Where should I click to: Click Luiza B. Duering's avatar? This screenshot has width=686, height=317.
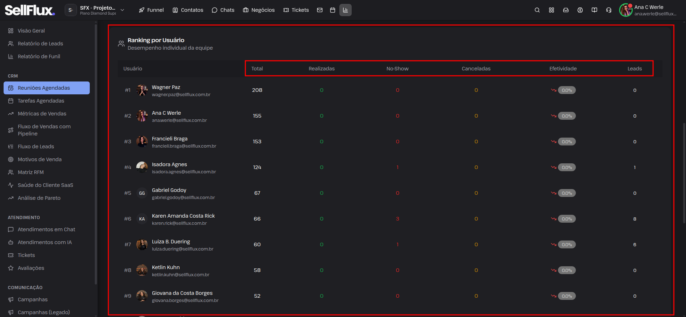coord(142,244)
